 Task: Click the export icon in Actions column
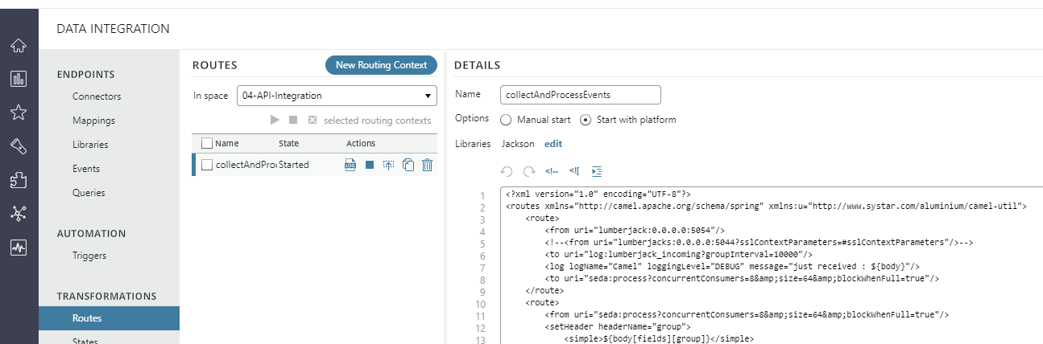[389, 165]
